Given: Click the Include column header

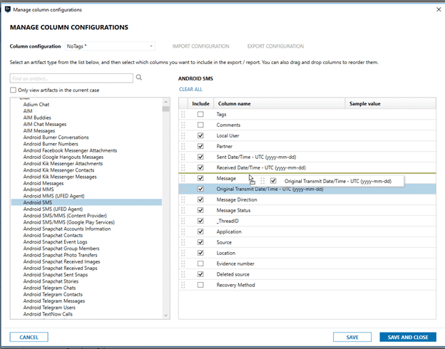Looking at the screenshot, I should point(200,103).
